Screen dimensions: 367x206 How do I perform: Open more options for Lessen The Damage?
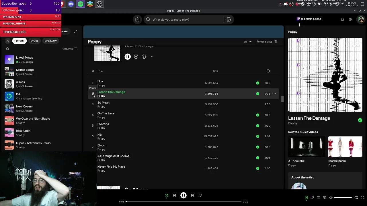(x=274, y=94)
